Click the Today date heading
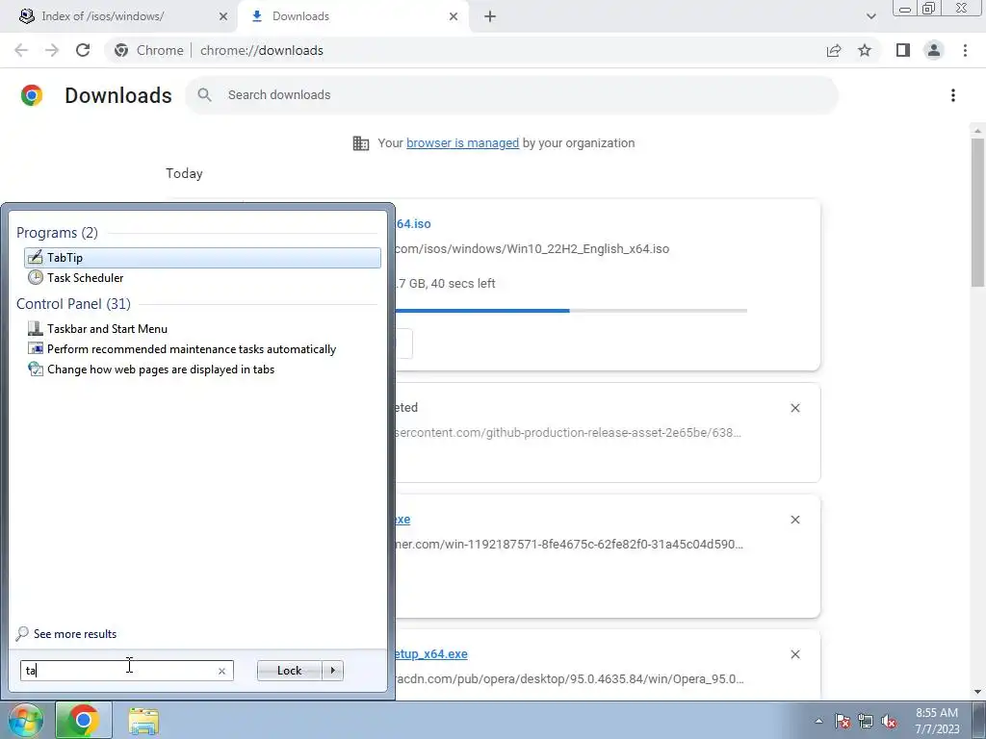Viewport: 986px width, 739px height. click(184, 173)
